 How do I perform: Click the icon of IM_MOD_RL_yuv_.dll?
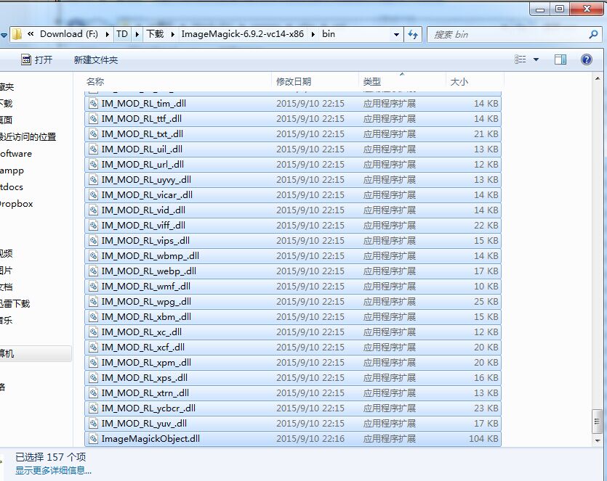[x=93, y=424]
